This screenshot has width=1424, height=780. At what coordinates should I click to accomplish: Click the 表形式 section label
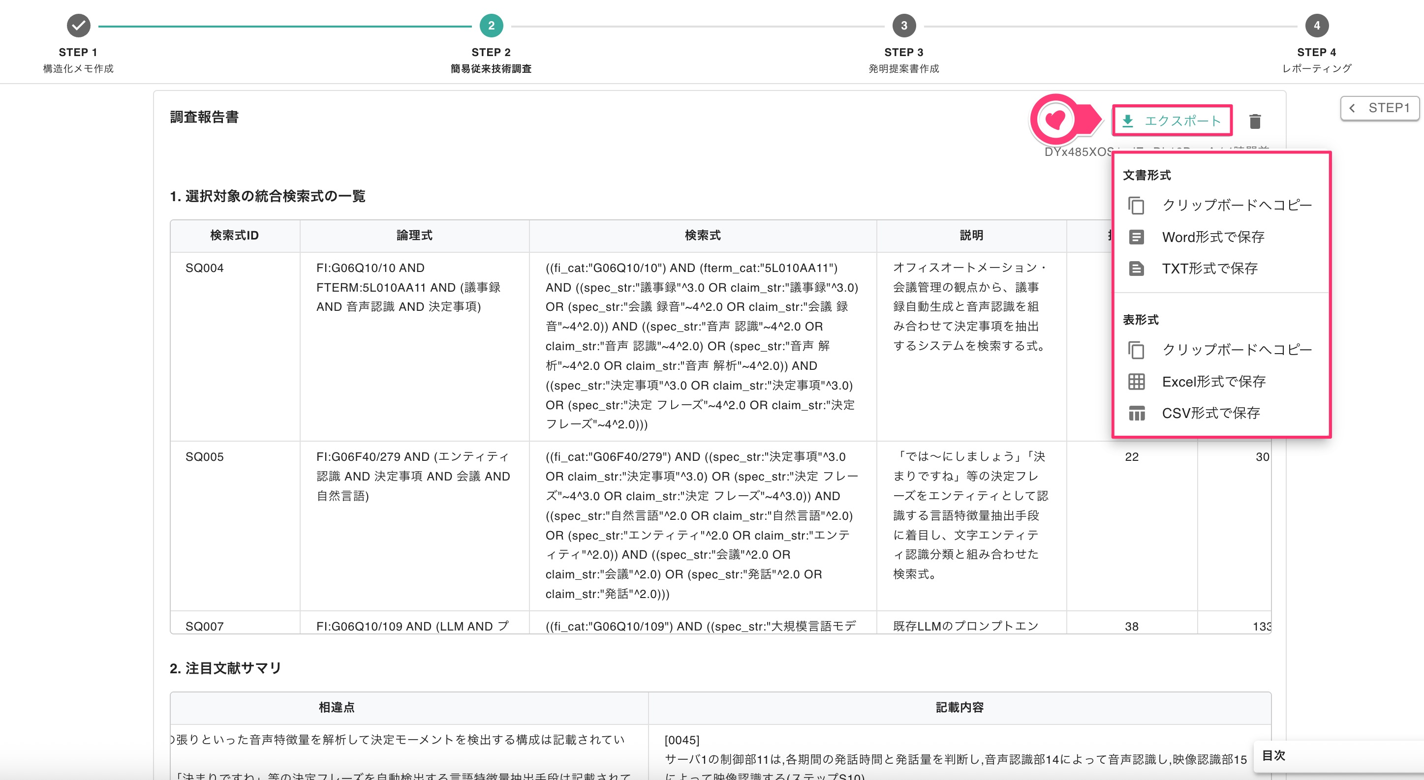point(1141,320)
